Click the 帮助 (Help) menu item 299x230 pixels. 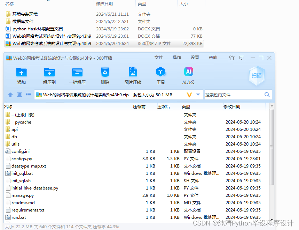213,58
